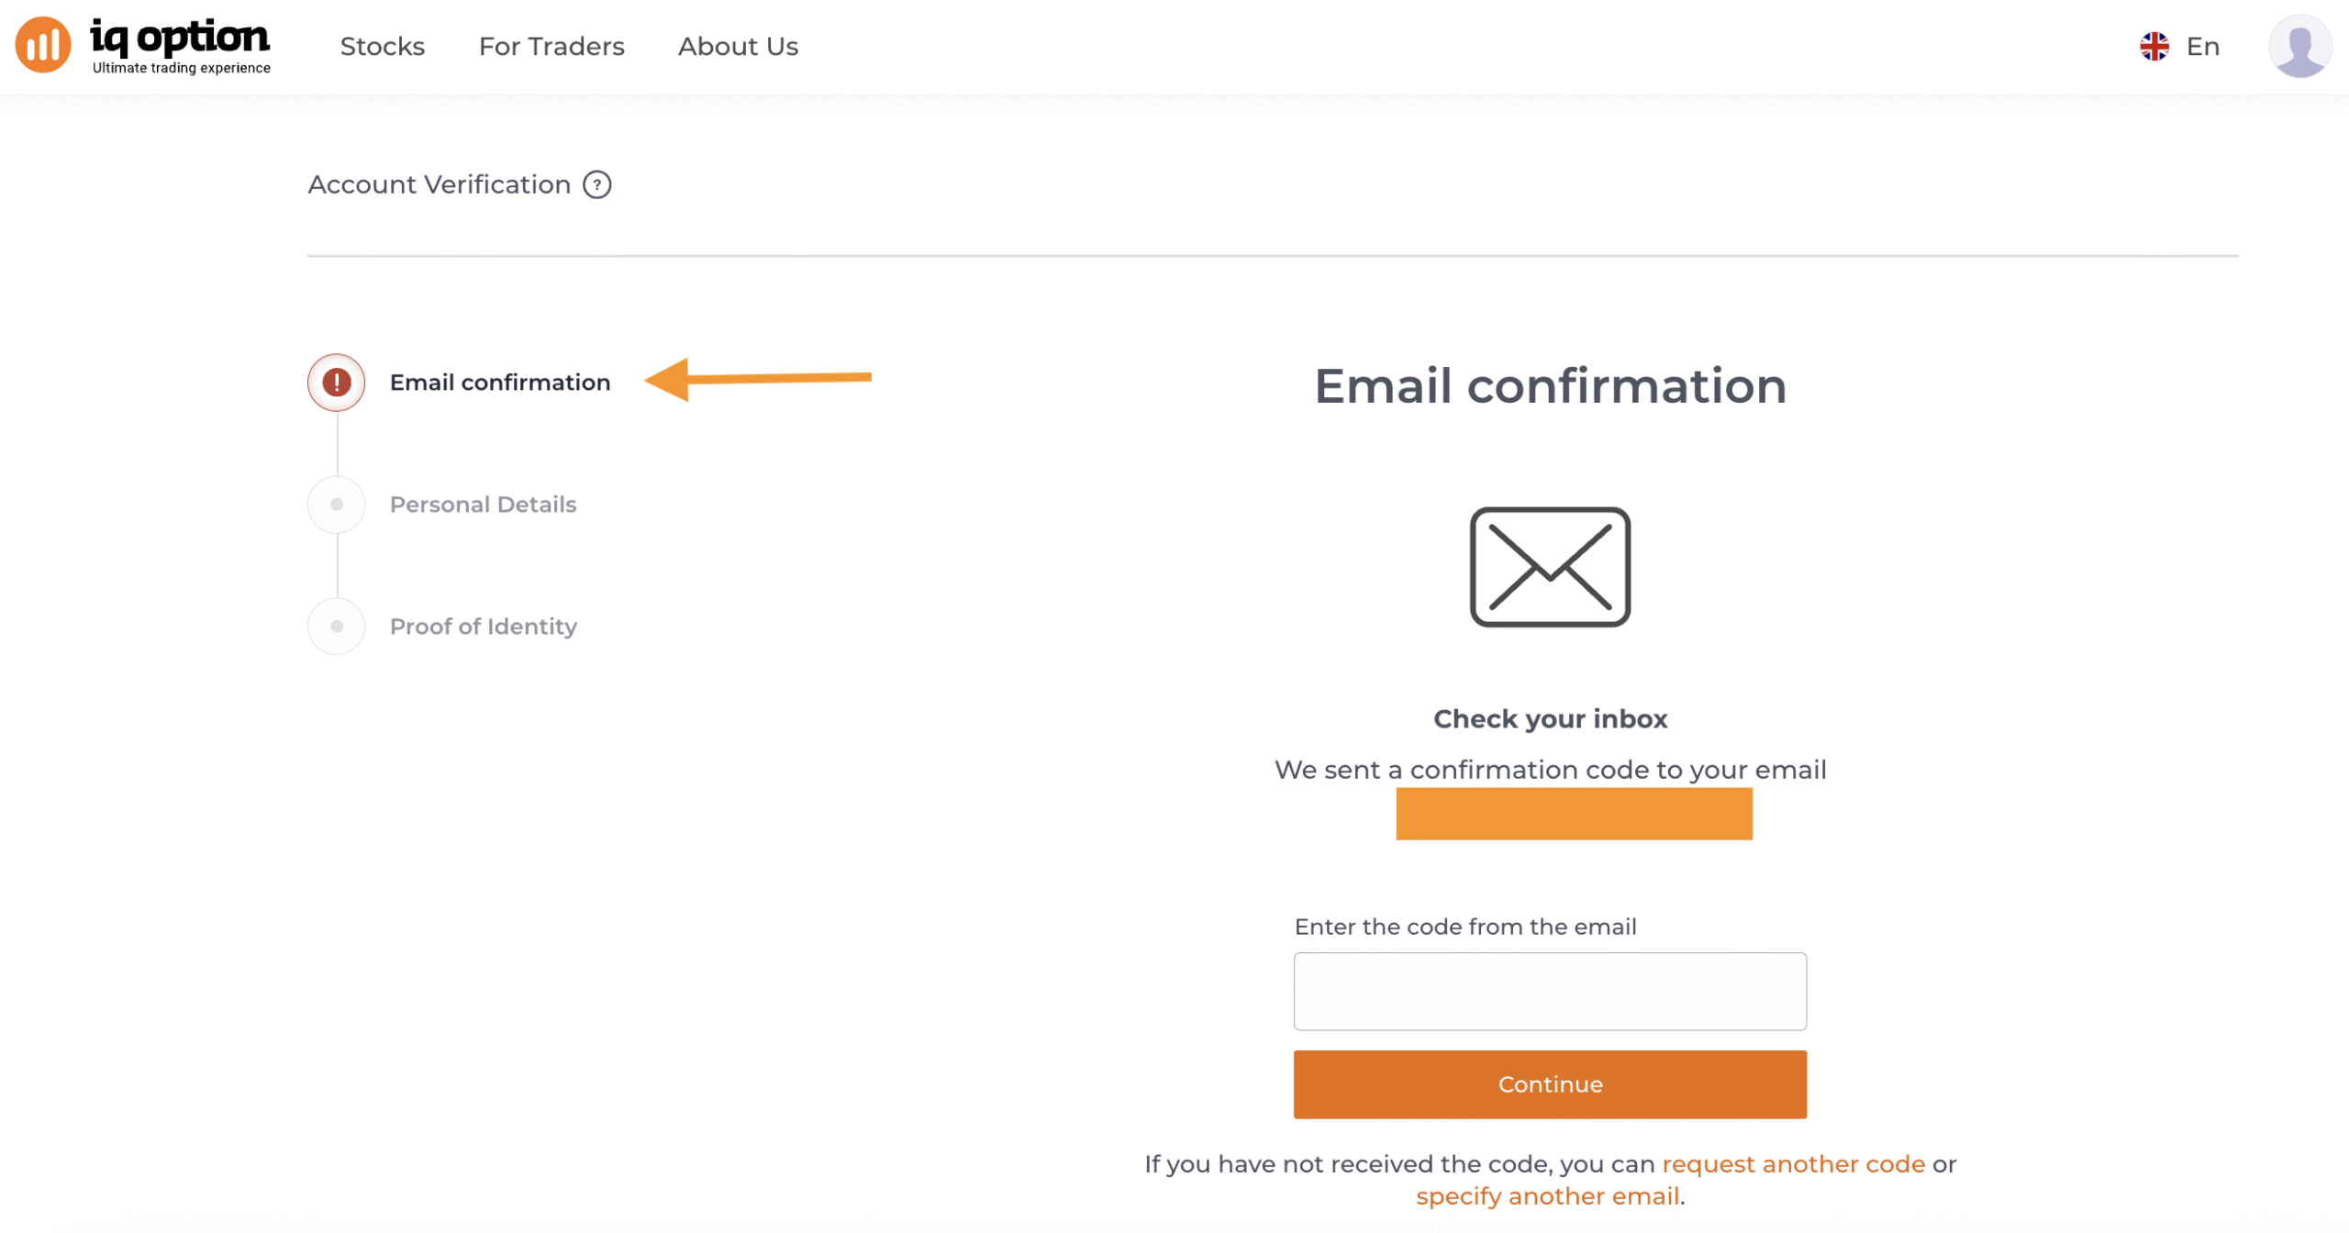The image size is (2349, 1233).
Task: Open the About Us menu
Action: coord(738,47)
